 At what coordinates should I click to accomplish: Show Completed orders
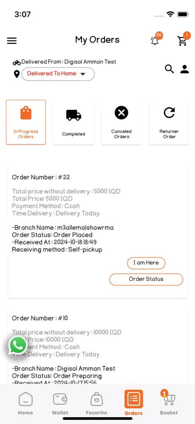pos(74,122)
